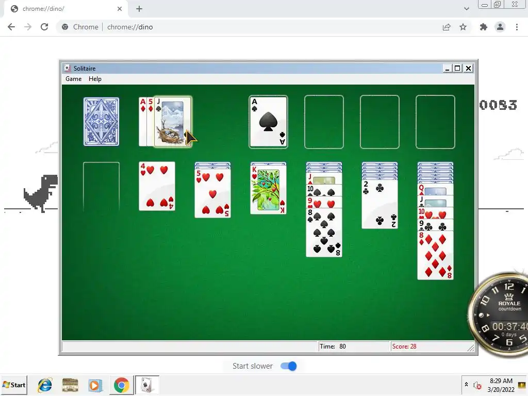Image resolution: width=528 pixels, height=396 pixels.
Task: Toggle the Start slower switch
Action: (x=289, y=366)
